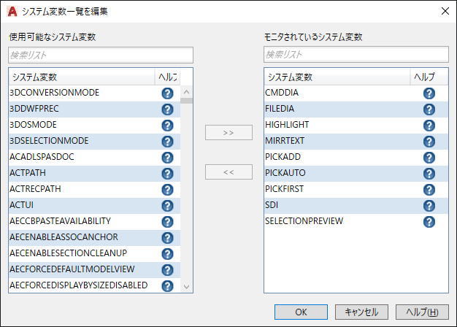Screen dimensions: 457x327
Task: Sort available list by システム変数 header
Action: coord(80,77)
